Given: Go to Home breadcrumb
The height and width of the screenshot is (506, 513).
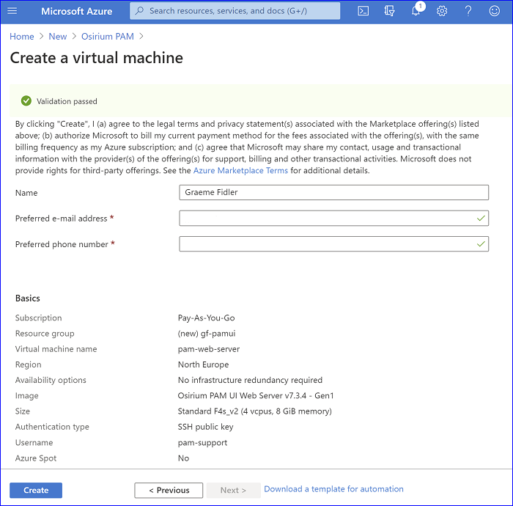Looking at the screenshot, I should click(21, 37).
